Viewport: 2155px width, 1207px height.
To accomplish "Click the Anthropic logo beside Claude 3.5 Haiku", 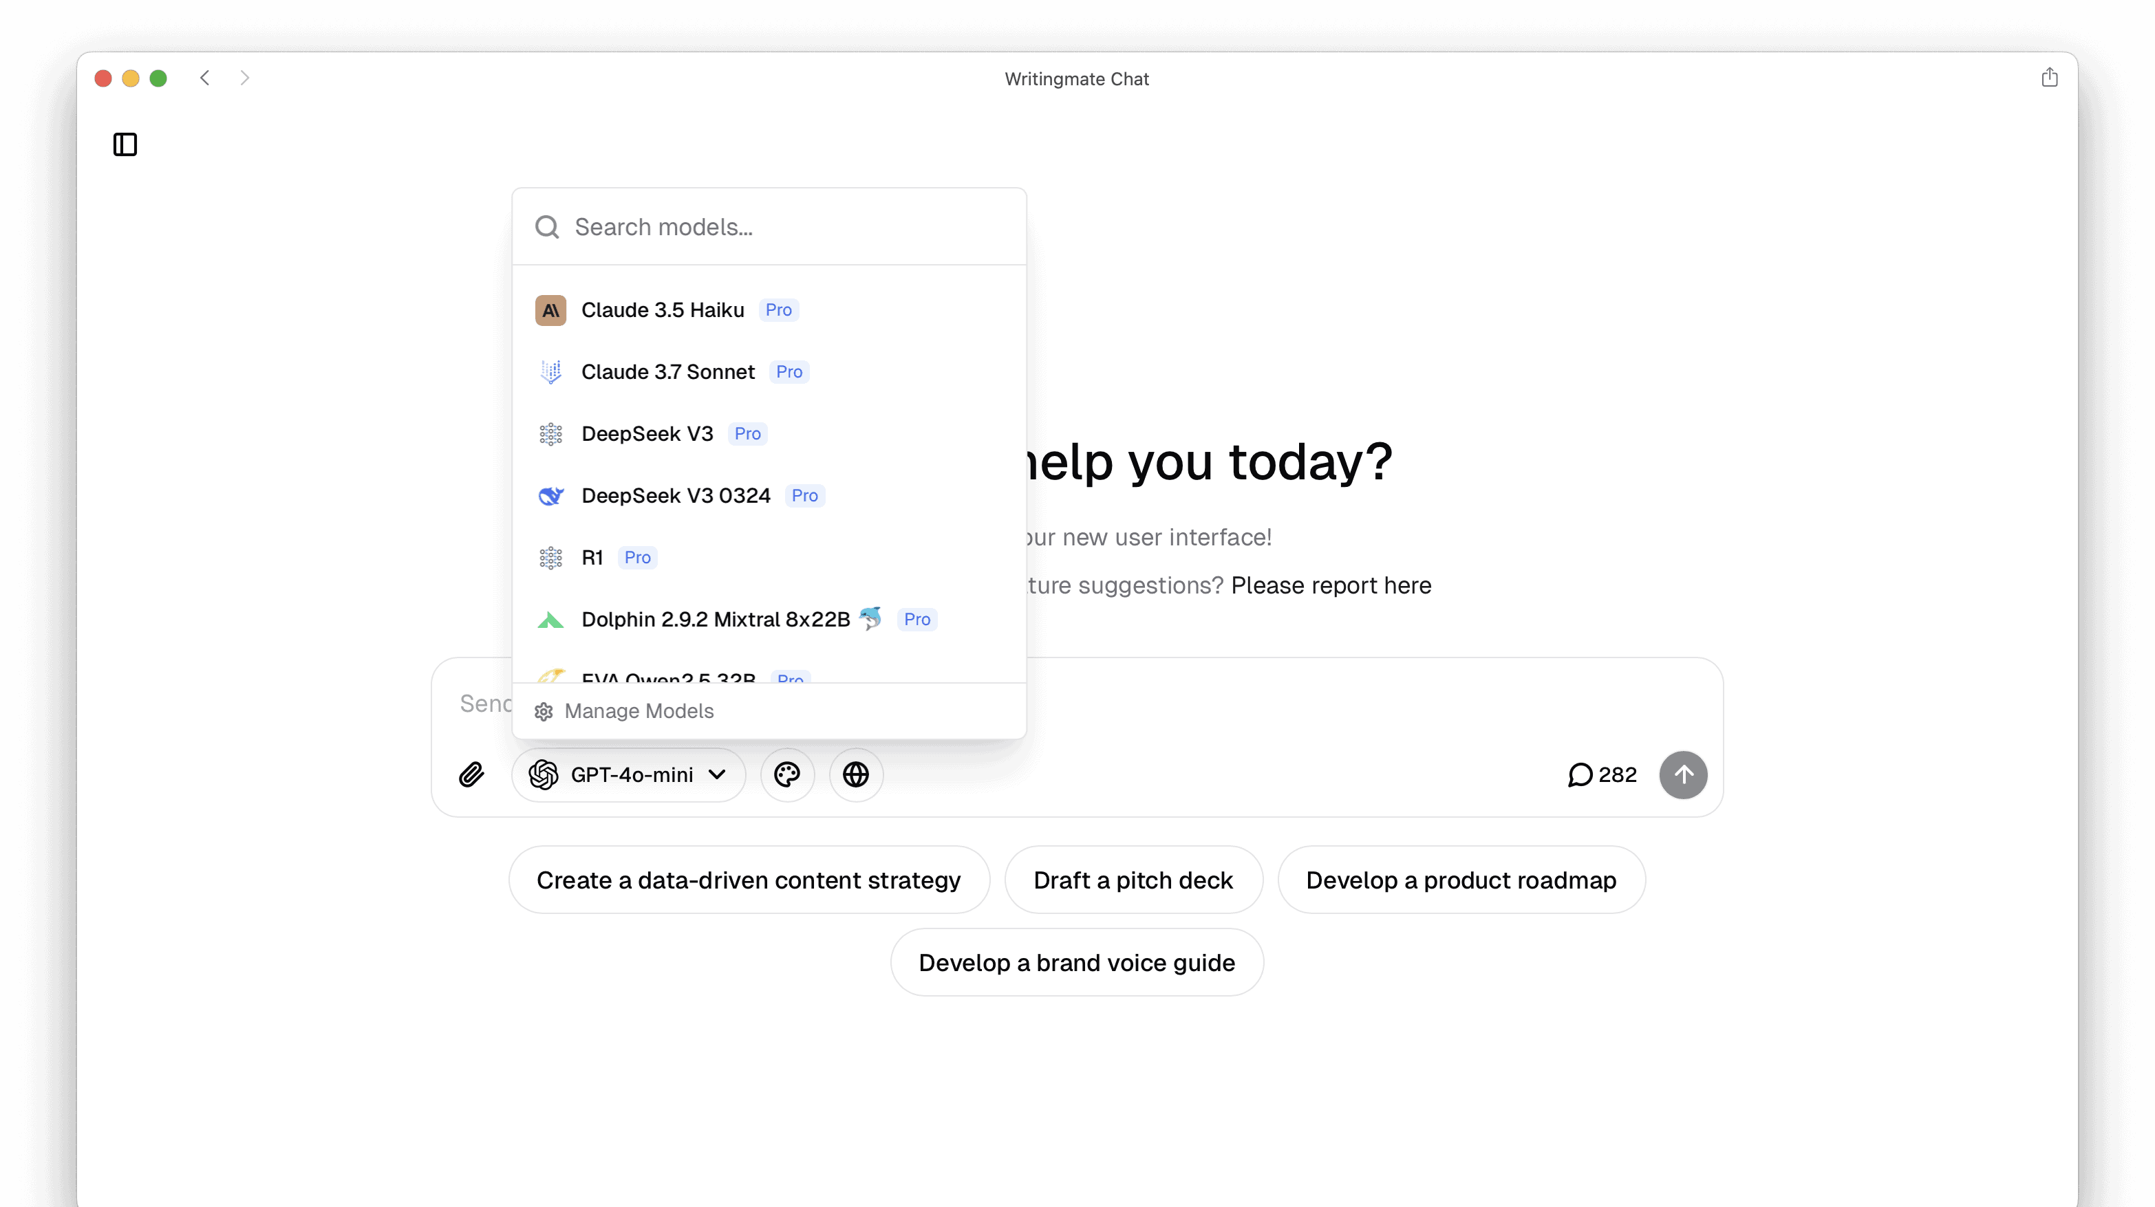I will tap(550, 310).
